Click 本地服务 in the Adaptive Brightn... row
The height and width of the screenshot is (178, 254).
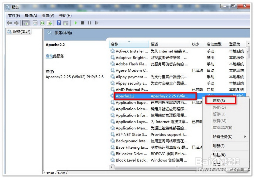(x=236, y=57)
